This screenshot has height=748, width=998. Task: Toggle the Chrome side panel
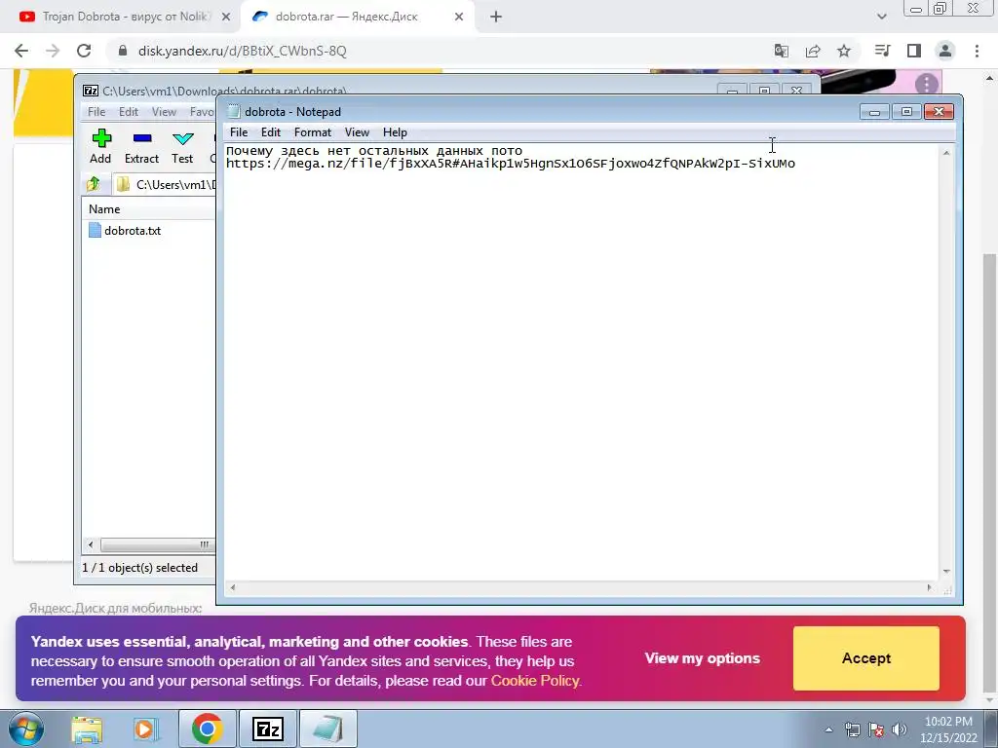(x=914, y=51)
